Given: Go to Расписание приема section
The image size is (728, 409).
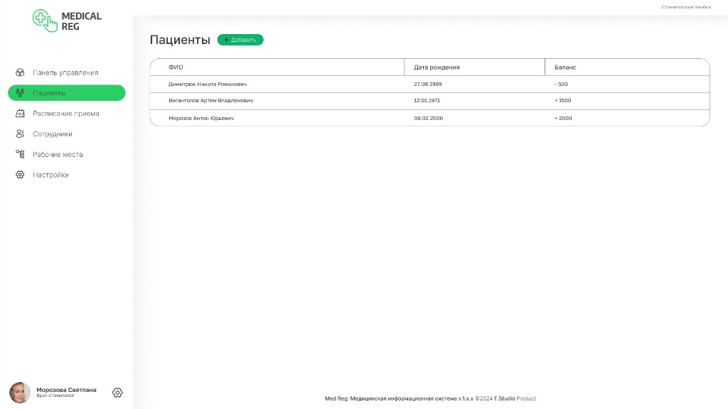Looking at the screenshot, I should (x=66, y=114).
